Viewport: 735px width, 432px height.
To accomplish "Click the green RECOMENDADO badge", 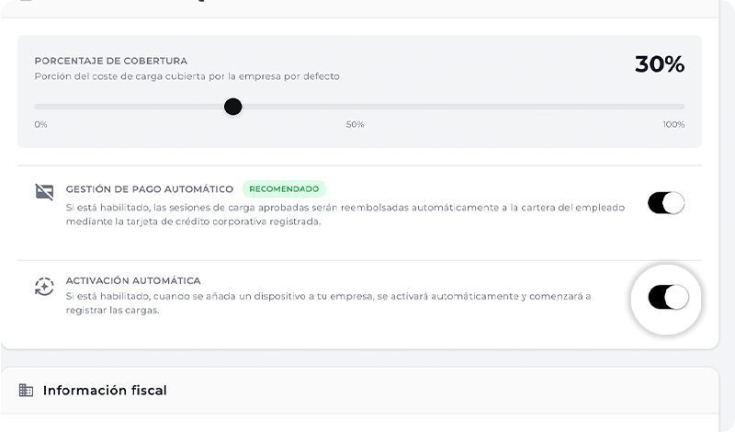I will [x=284, y=189].
